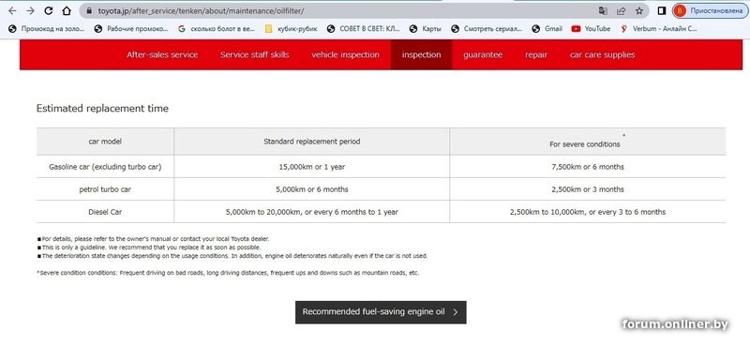750x346 pixels.
Task: Open the Gmail bookmark
Action: pyautogui.click(x=547, y=29)
